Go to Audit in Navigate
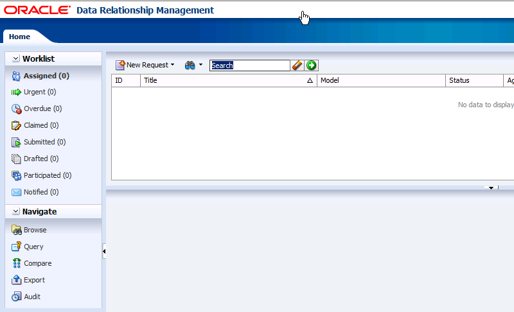This screenshot has width=514, height=312. pos(32,297)
